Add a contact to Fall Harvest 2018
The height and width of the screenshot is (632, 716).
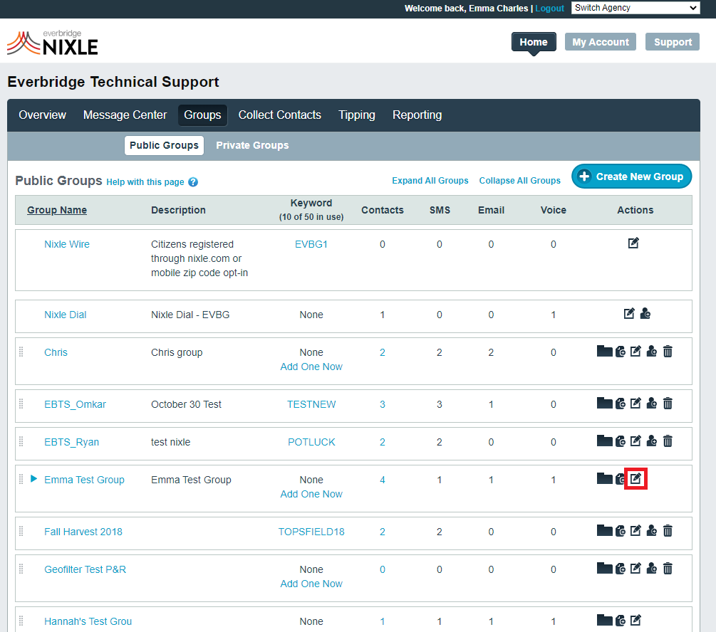point(652,531)
